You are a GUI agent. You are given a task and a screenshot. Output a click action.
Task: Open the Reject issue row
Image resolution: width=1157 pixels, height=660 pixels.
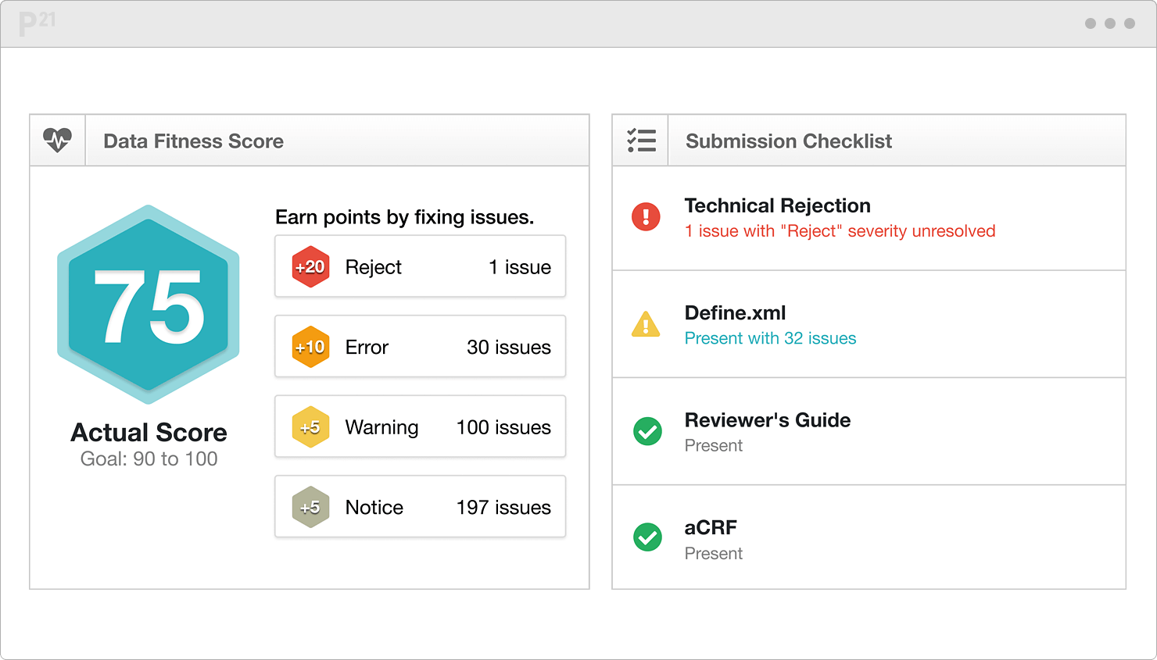420,266
